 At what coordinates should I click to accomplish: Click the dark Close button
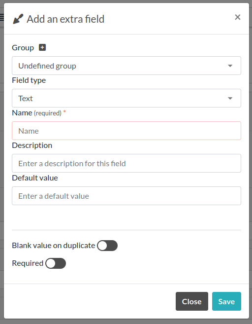[192, 301]
